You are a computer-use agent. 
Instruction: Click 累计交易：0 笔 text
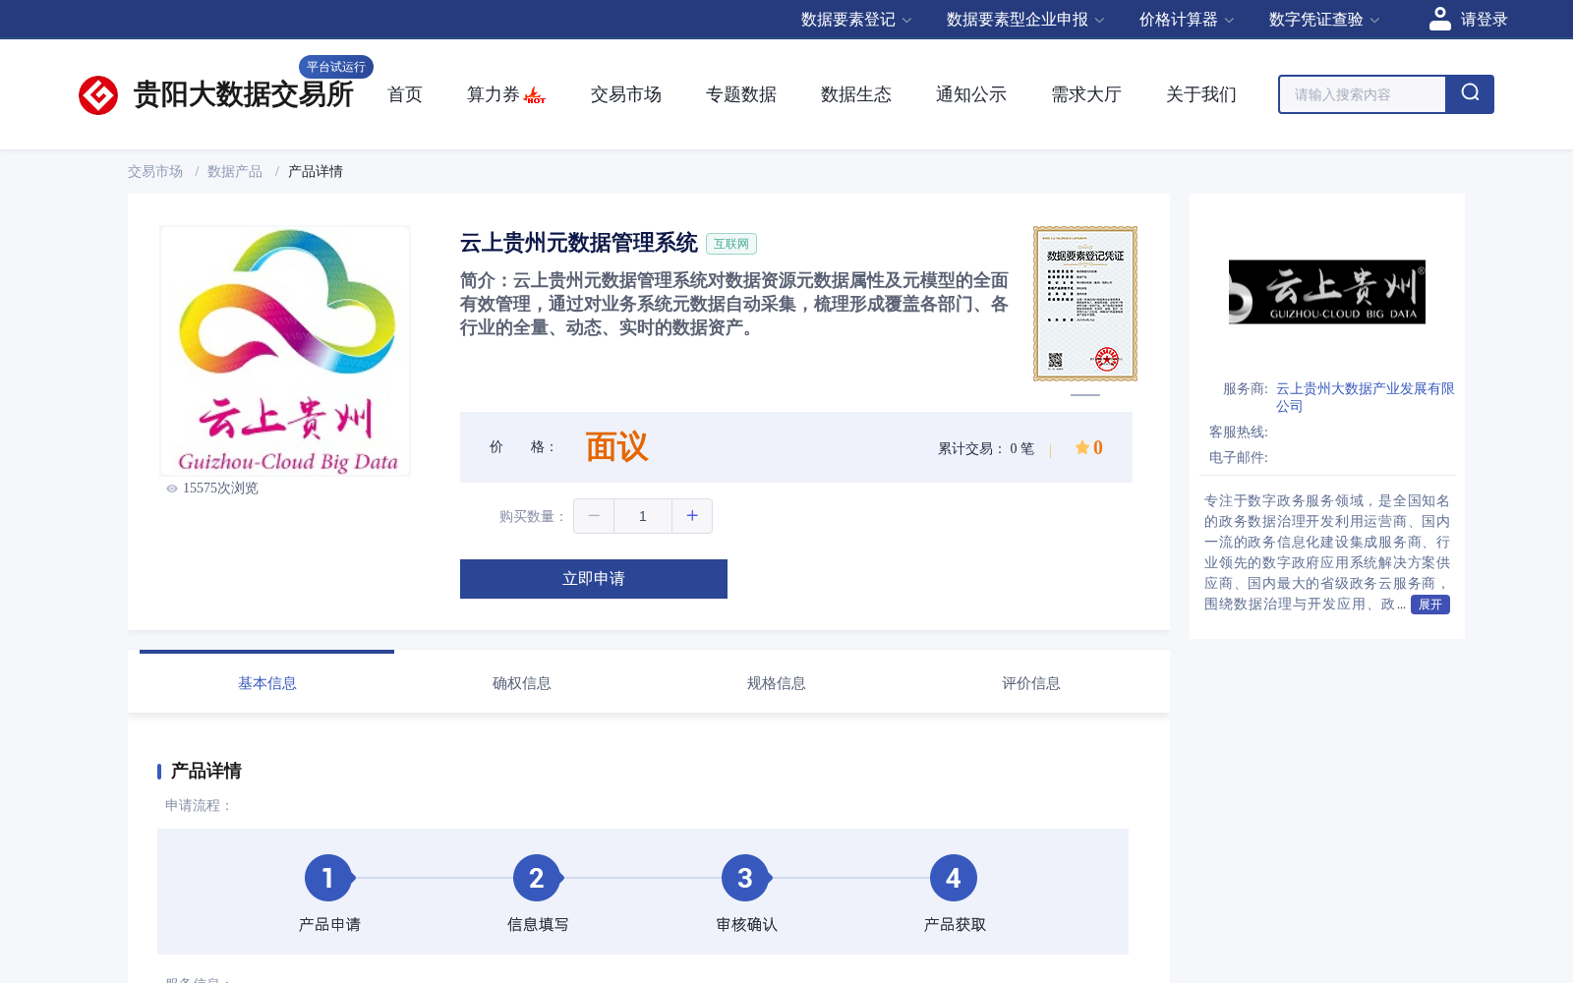[986, 448]
